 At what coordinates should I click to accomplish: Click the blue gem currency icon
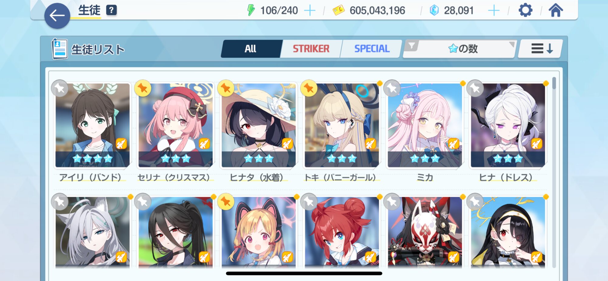[x=434, y=10]
